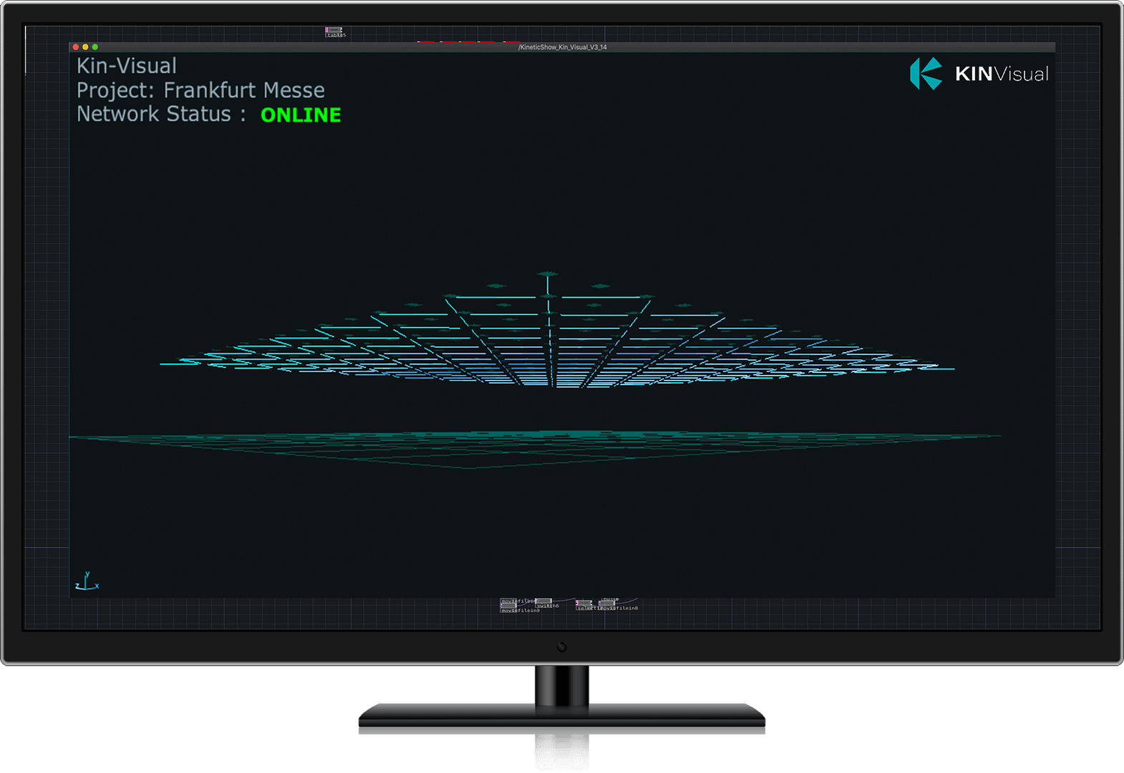Viewport: 1124px width, 773px height.
Task: Click the XYZ axis orientation gizmo
Action: click(87, 582)
